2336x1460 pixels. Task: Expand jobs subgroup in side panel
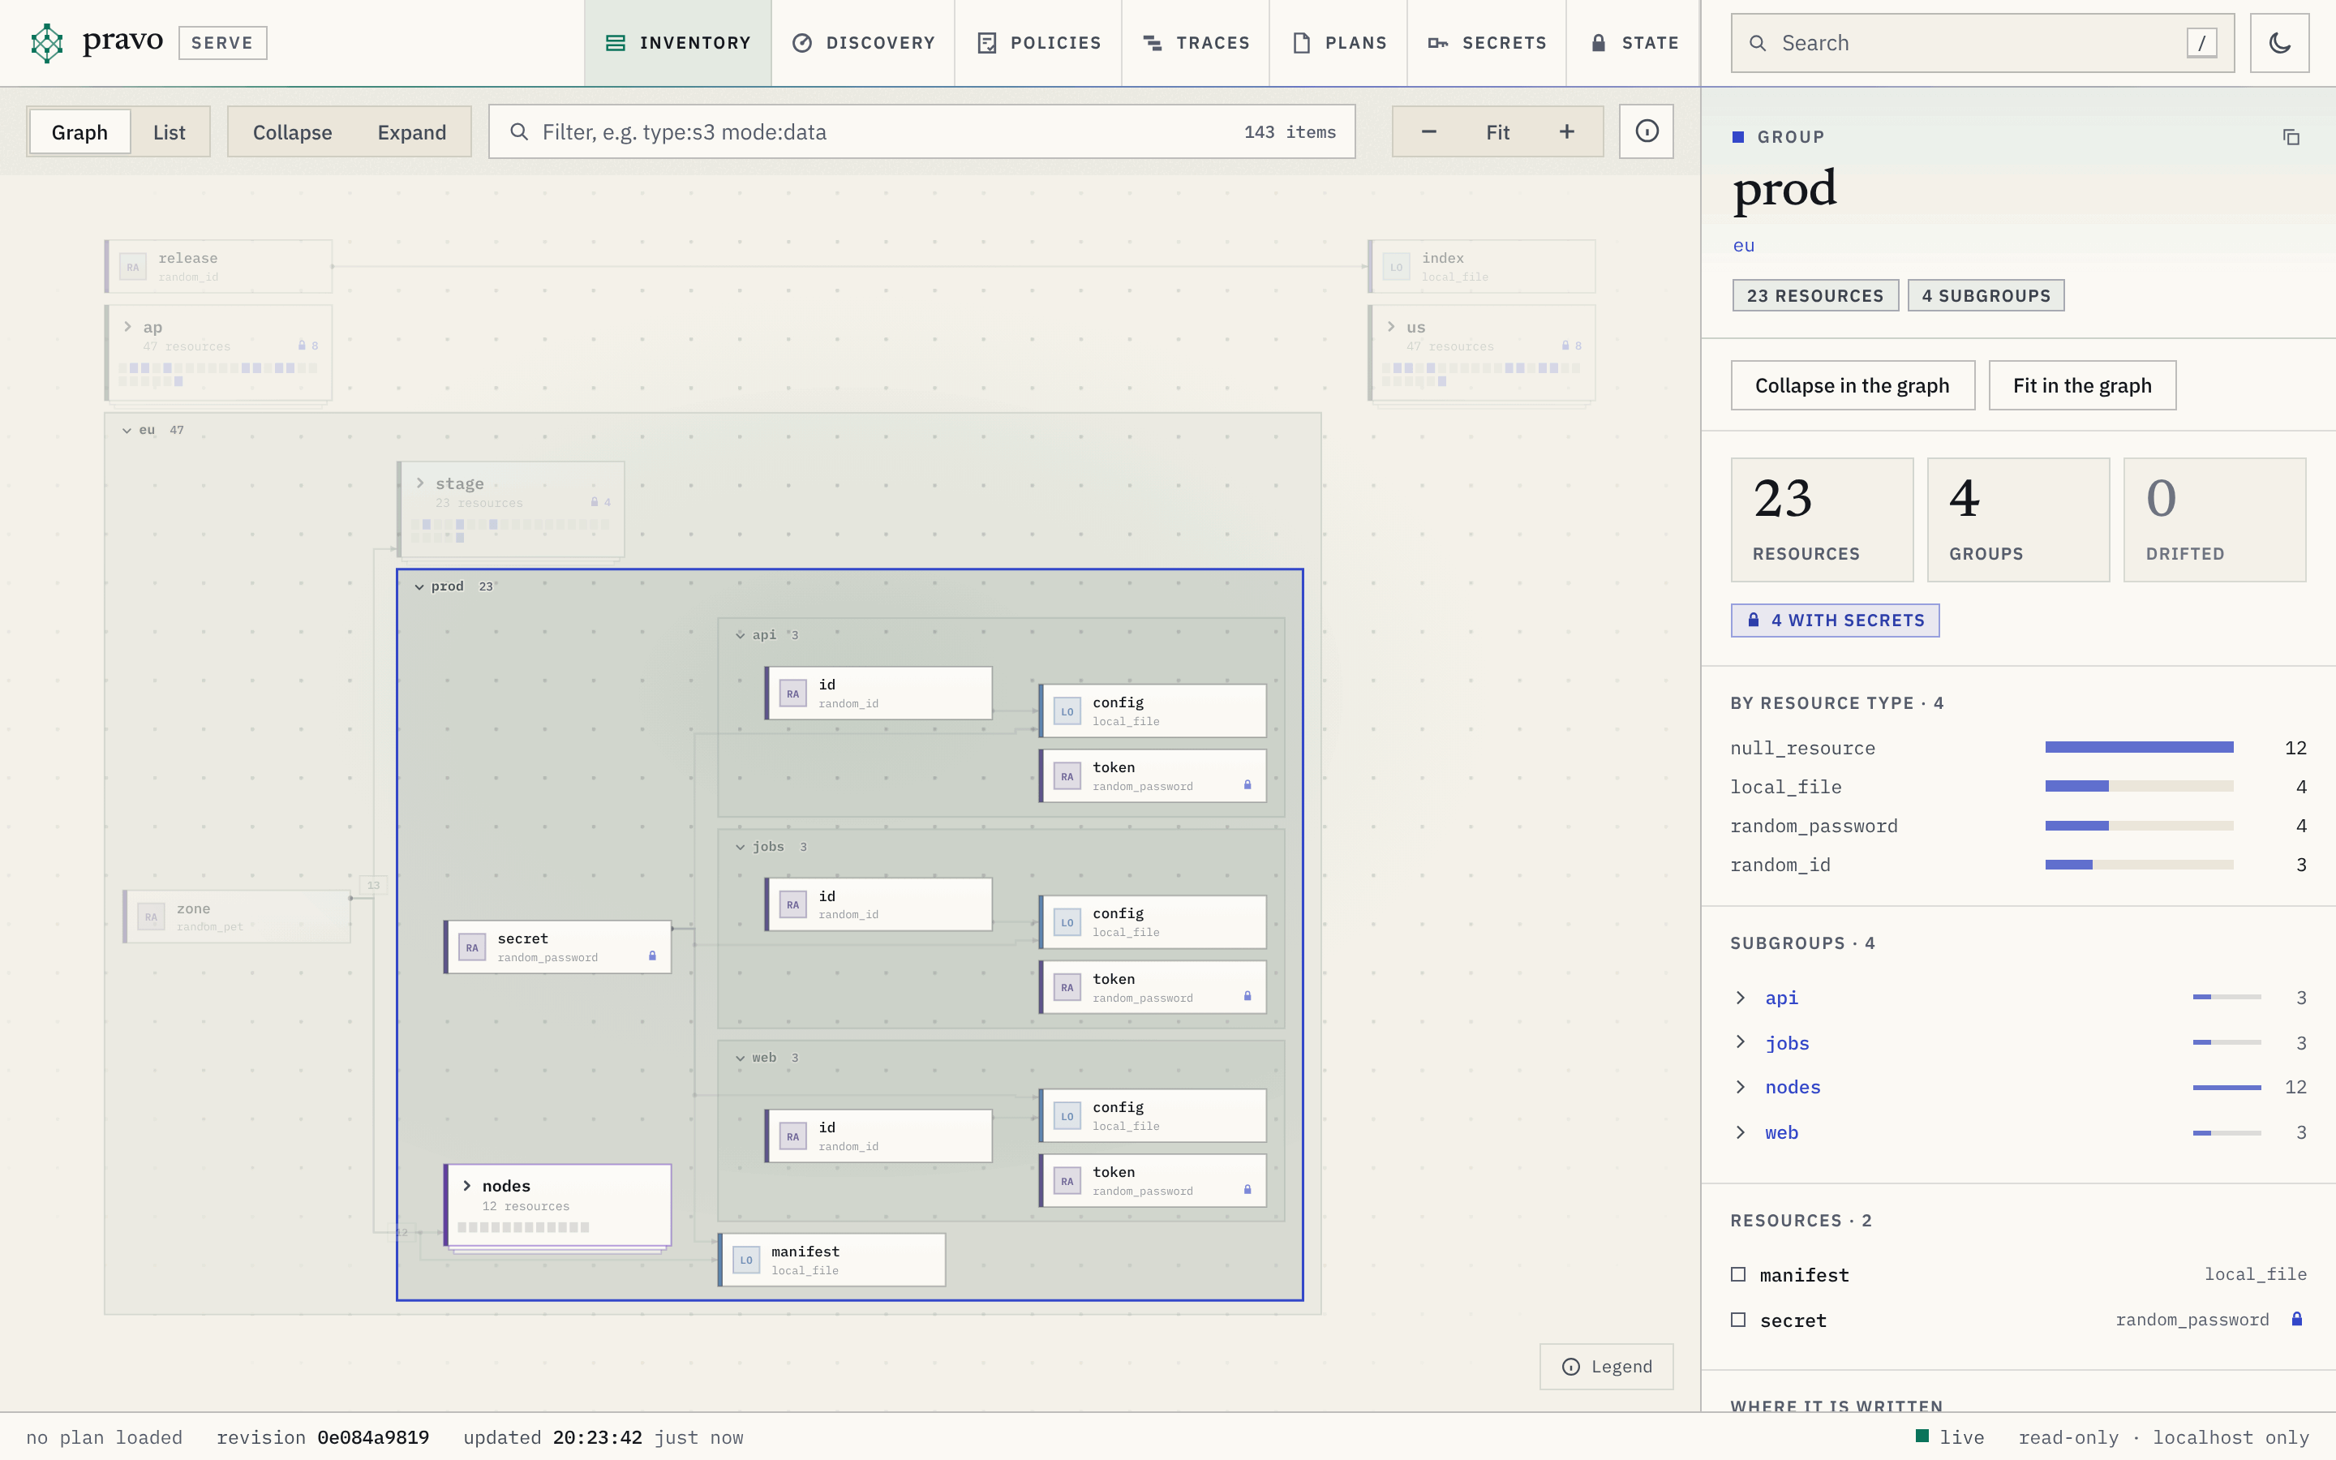click(x=1741, y=1042)
